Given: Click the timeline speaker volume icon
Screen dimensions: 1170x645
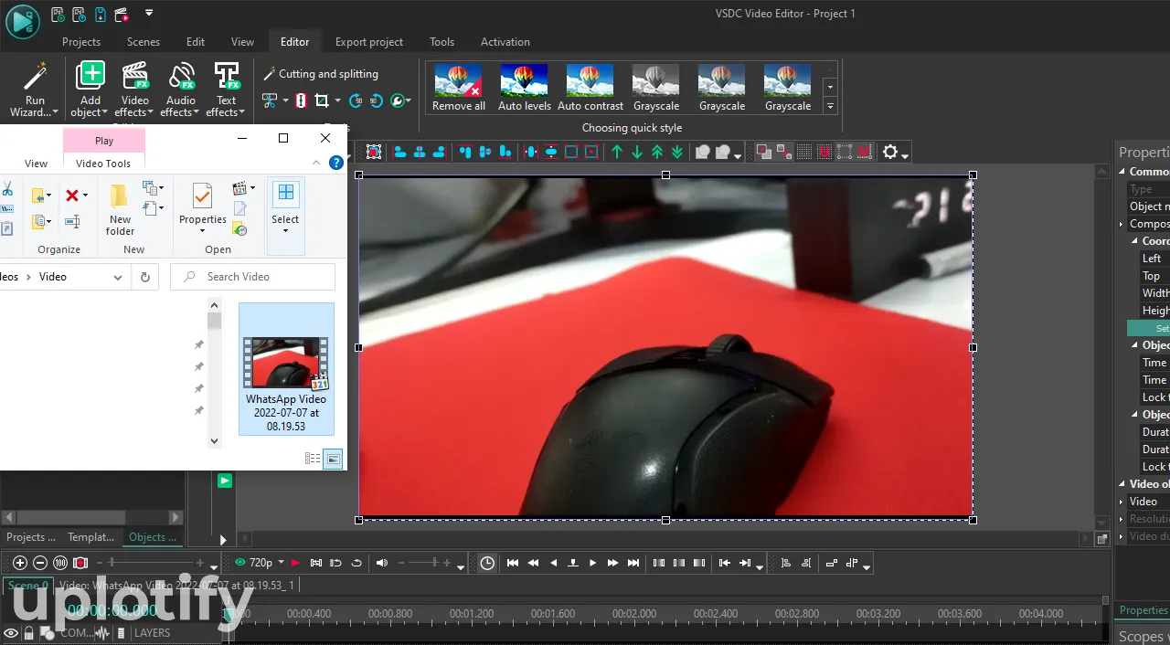Looking at the screenshot, I should (381, 563).
